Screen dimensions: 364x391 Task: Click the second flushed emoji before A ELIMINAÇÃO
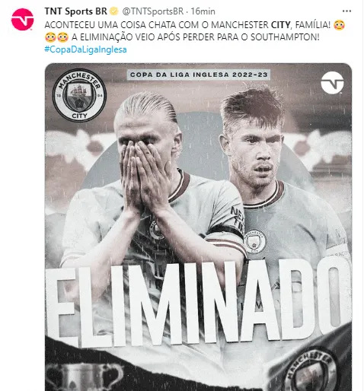pyautogui.click(x=62, y=37)
